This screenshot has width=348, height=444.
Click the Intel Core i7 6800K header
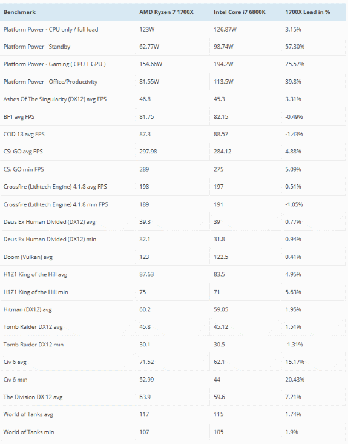click(x=240, y=12)
